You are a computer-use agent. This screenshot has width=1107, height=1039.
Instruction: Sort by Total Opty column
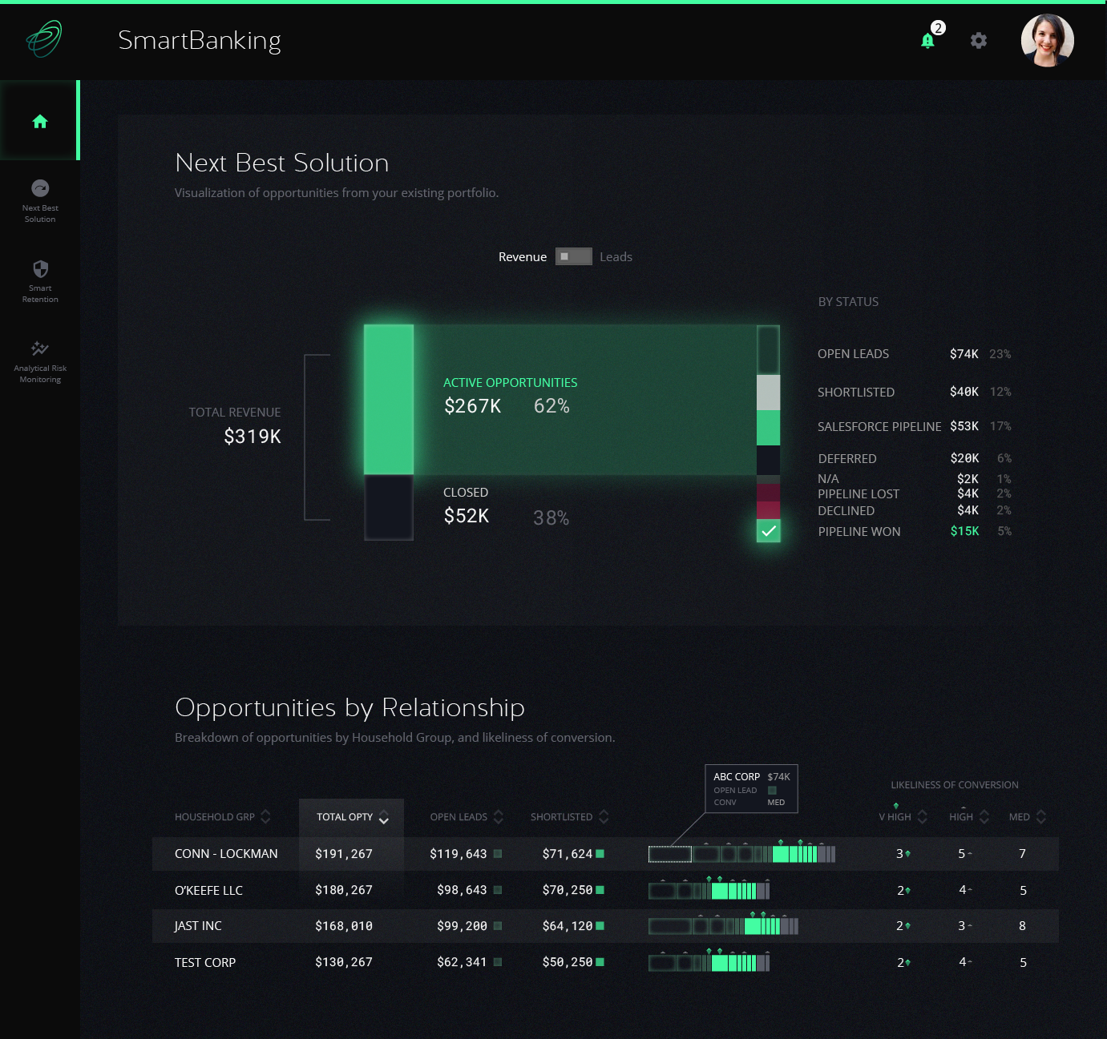click(352, 817)
